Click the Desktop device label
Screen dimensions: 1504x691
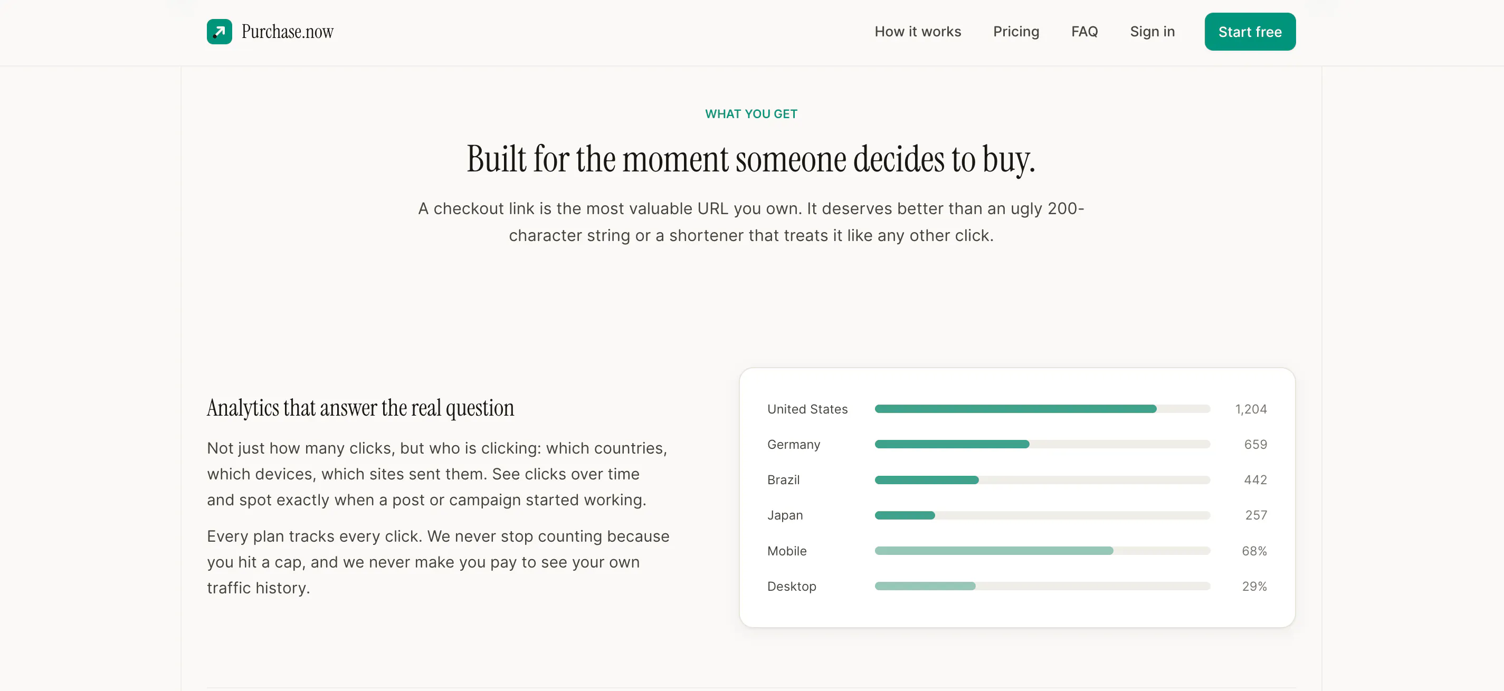[792, 586]
